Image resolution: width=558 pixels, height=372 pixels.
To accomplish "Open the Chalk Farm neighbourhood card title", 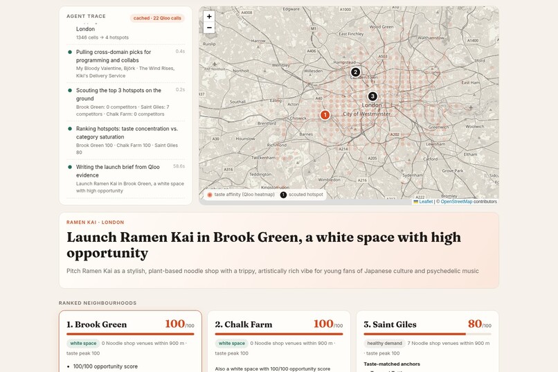I will click(244, 324).
